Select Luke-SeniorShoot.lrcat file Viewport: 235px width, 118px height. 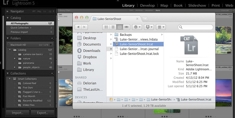[138, 44]
